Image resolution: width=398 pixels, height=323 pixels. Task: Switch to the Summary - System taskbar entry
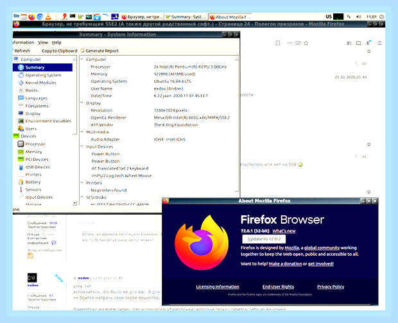click(x=186, y=17)
